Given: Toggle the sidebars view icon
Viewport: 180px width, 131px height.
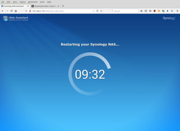Looking at the screenshot, I should 146,11.
